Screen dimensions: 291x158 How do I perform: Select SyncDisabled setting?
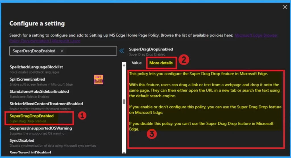click(22, 140)
